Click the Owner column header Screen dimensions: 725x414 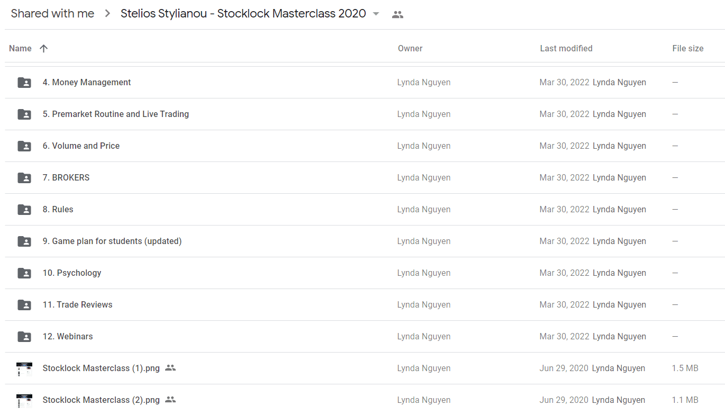[x=410, y=48]
